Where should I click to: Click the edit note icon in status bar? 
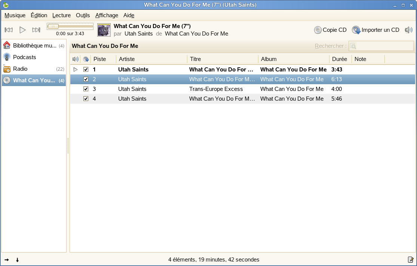(411, 260)
